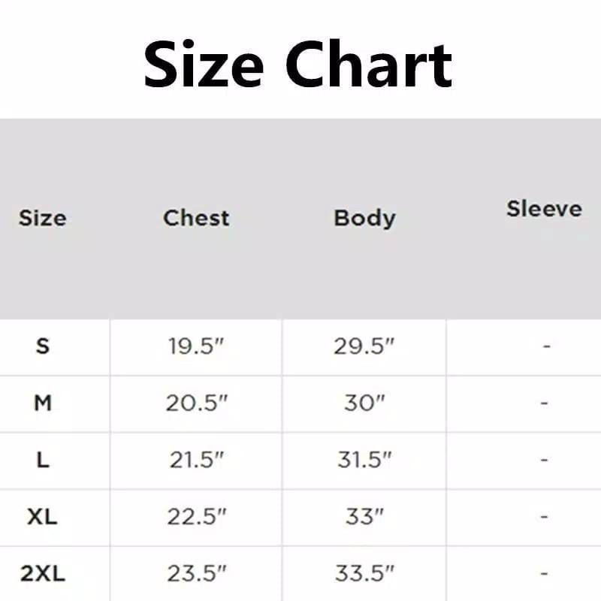This screenshot has height=601, width=601.
Task: Select the Sleeve column header
Action: pyautogui.click(x=544, y=209)
